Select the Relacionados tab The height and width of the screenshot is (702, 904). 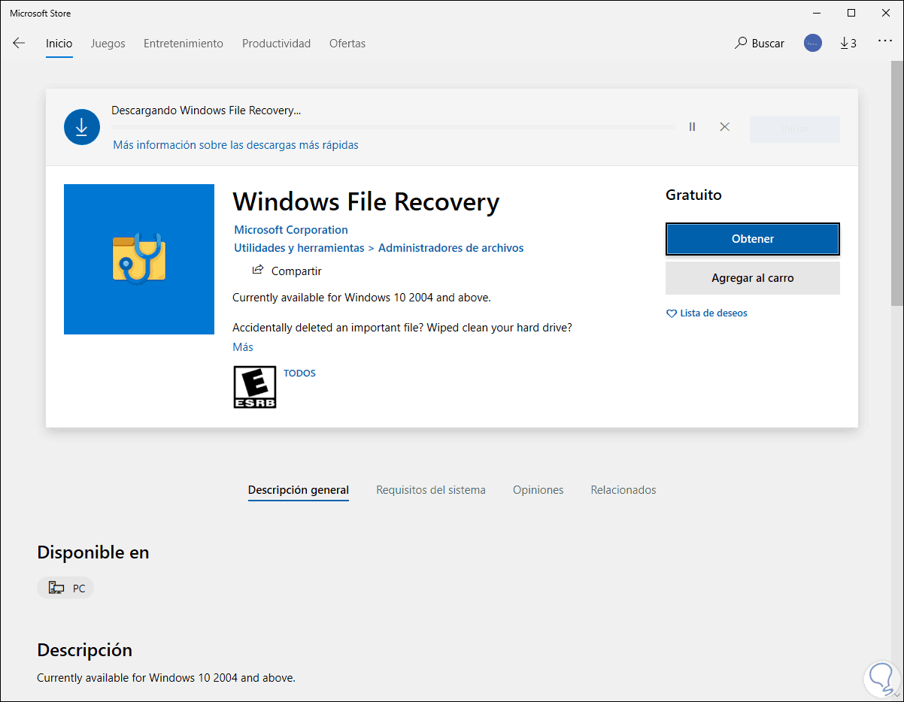coord(623,490)
